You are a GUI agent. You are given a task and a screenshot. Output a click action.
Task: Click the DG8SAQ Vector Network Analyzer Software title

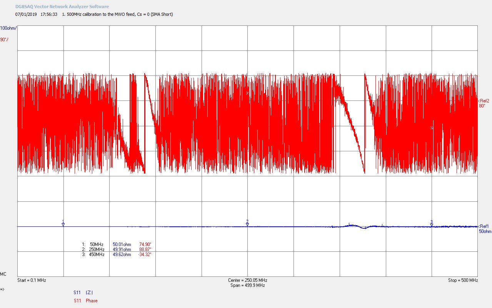pos(62,7)
